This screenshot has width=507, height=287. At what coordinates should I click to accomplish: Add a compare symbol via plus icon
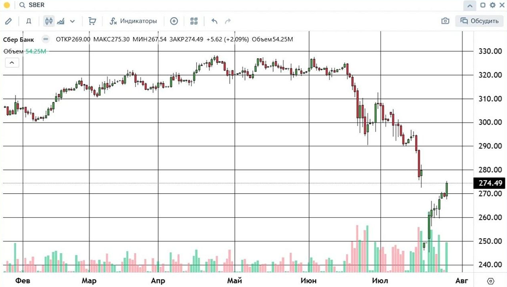click(174, 21)
